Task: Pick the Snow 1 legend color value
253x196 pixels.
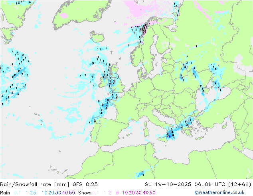Action: click(105, 193)
